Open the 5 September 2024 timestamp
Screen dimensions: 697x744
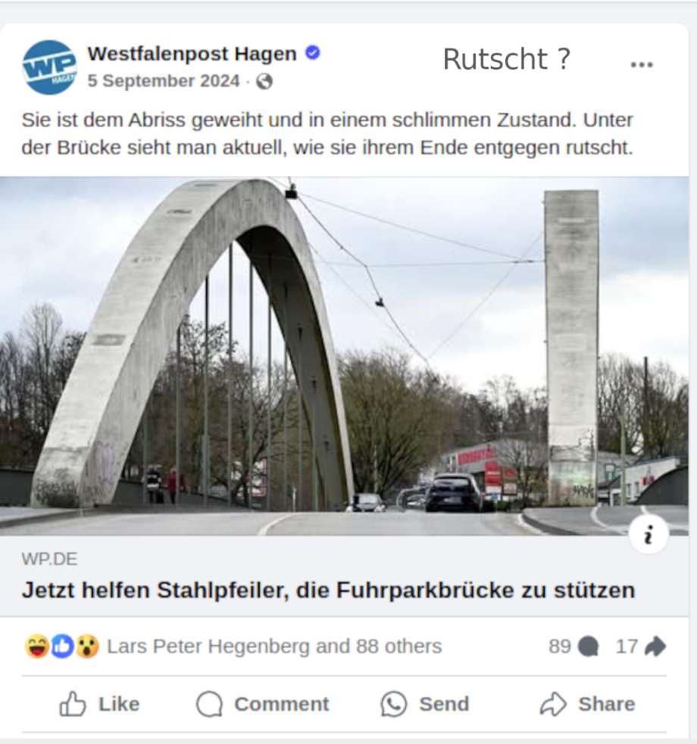tap(164, 81)
